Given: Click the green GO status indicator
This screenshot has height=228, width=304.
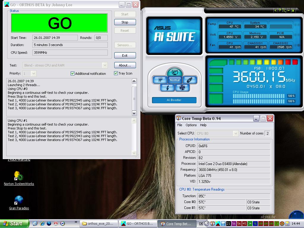Looking at the screenshot, I should pos(59,23).
